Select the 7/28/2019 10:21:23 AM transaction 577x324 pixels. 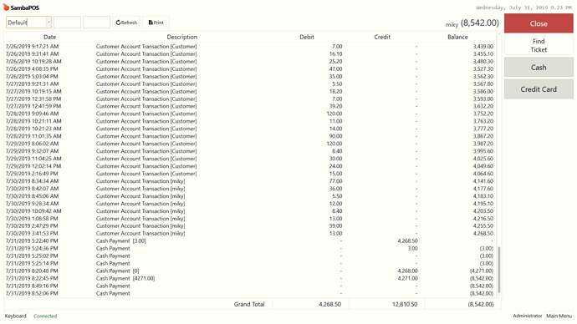[250, 129]
